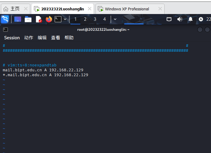Switch to workspace 2

click(85, 19)
